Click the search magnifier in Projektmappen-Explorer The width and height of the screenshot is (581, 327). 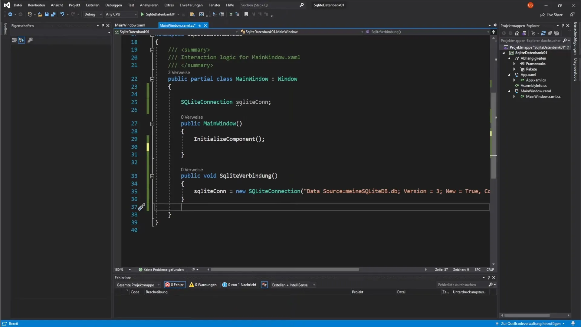565,41
